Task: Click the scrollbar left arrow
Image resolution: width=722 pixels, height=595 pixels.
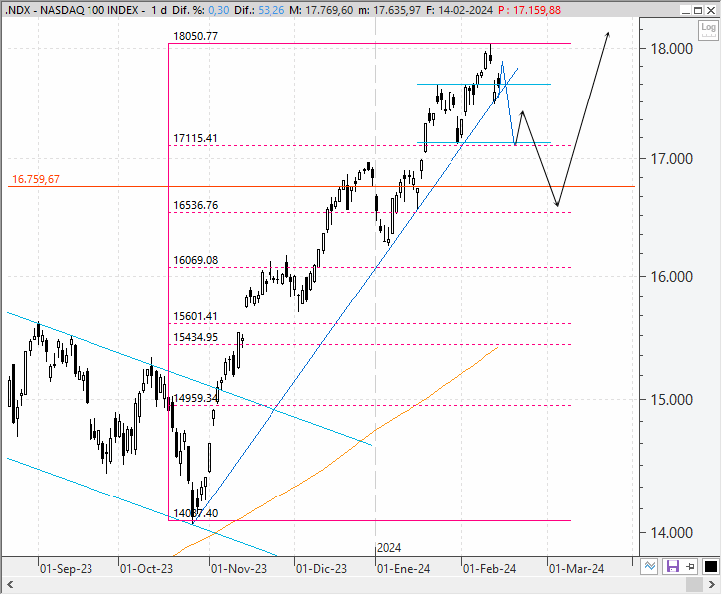Action: [x=10, y=585]
